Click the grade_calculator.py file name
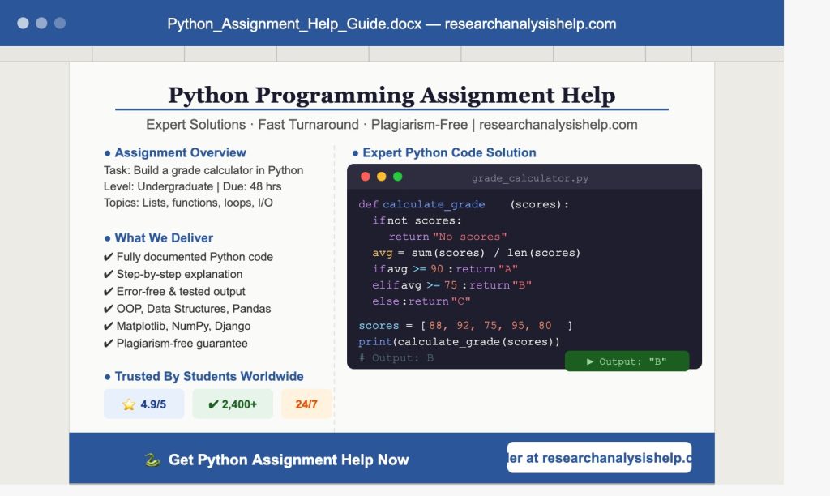Viewport: 830px width, 496px height. coord(530,178)
